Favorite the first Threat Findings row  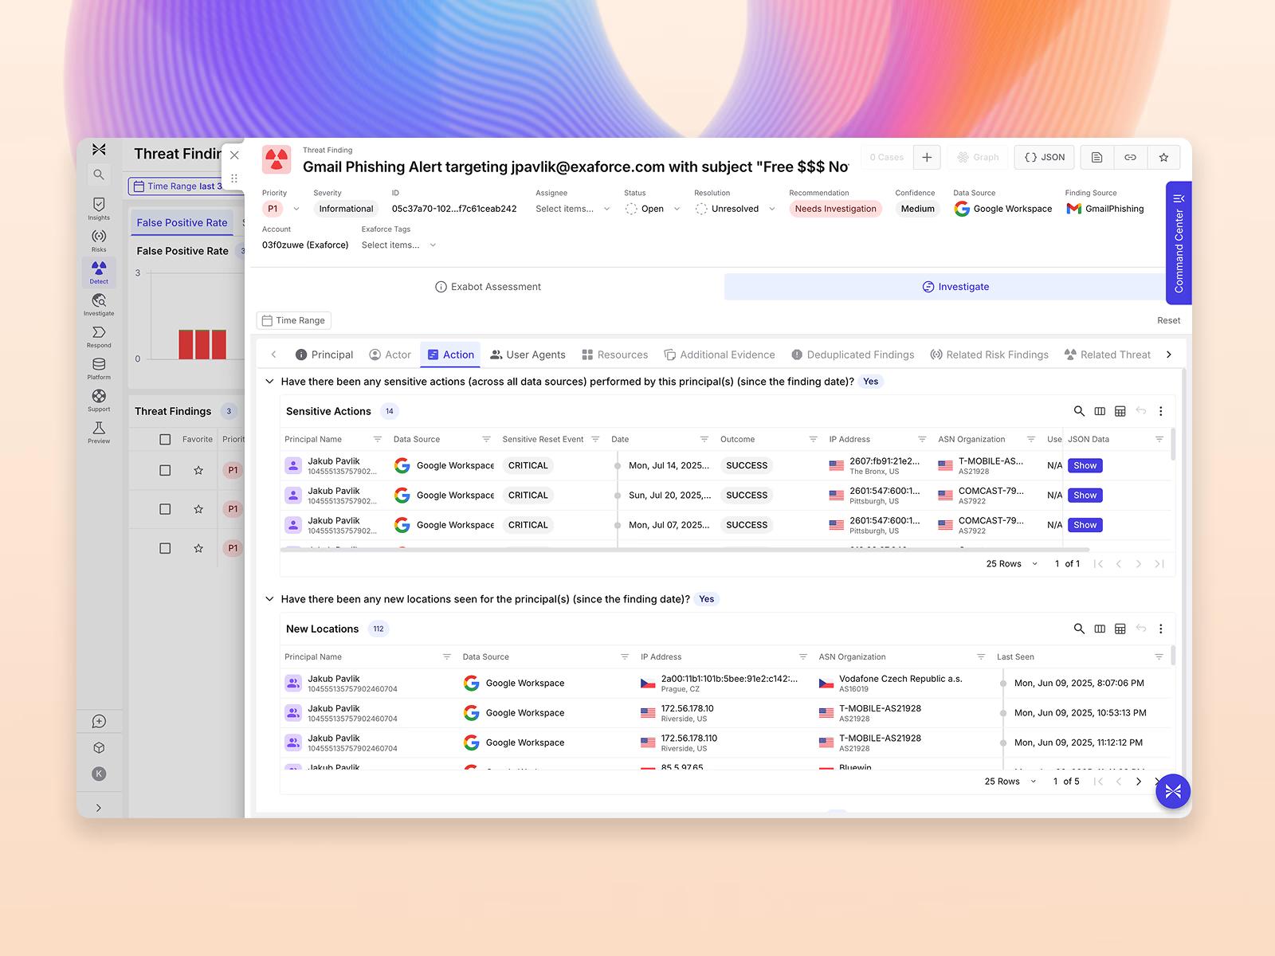click(x=198, y=470)
